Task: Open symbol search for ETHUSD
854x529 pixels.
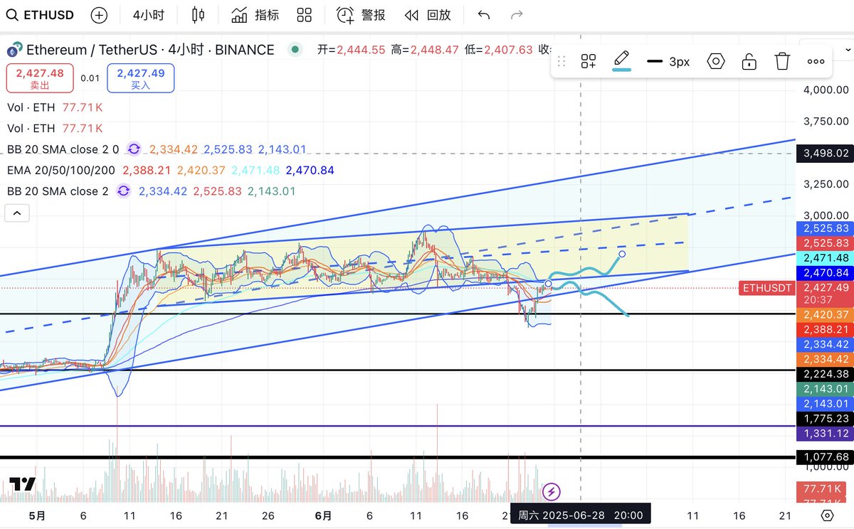Action: [41, 15]
